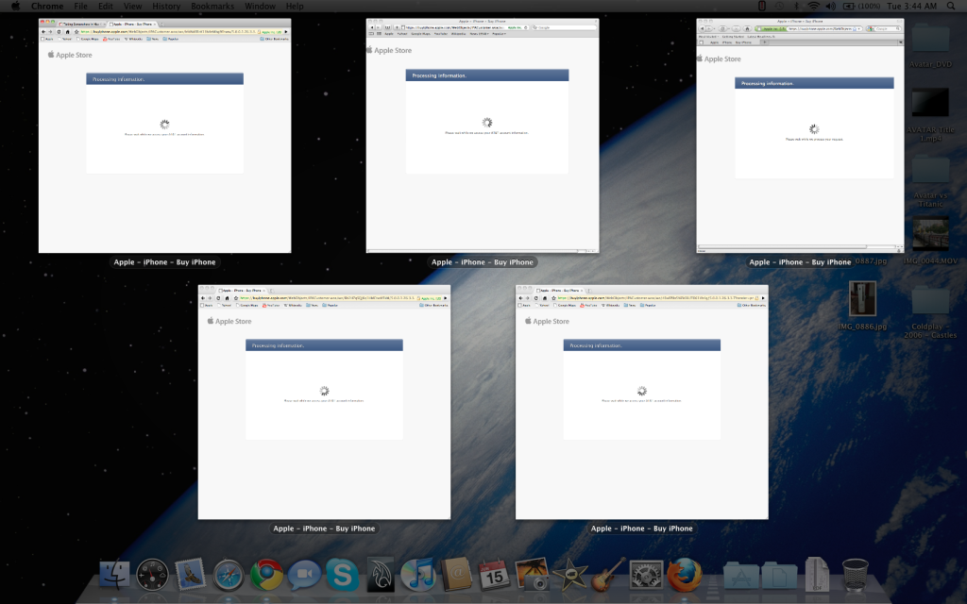Image resolution: width=967 pixels, height=604 pixels.
Task: Open the Help menu
Action: click(x=295, y=7)
